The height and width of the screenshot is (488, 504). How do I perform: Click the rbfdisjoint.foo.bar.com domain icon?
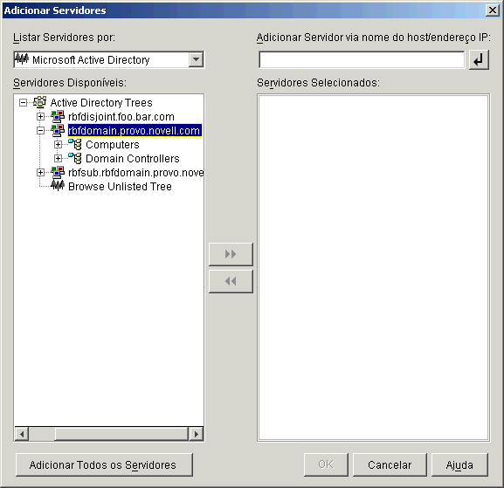point(58,116)
